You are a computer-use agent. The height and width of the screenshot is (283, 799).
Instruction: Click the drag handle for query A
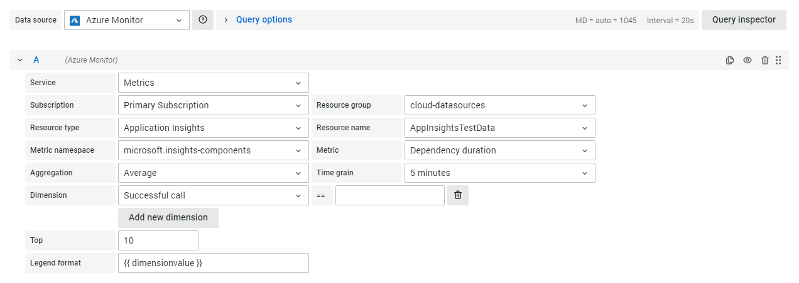click(778, 60)
